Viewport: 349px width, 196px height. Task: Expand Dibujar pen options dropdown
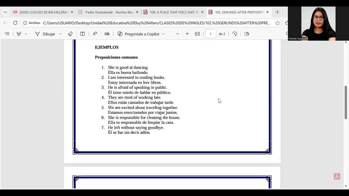click(61, 34)
